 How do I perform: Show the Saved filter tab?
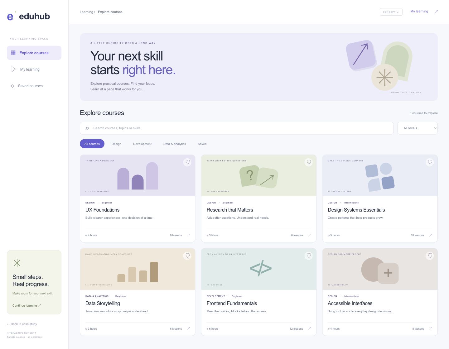click(x=202, y=144)
